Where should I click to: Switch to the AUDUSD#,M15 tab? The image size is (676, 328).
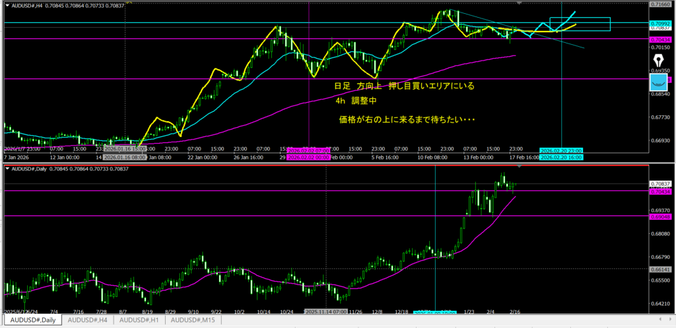[x=195, y=319]
